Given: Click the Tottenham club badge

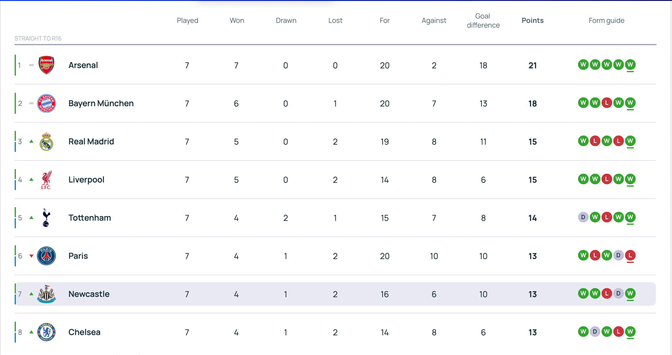Looking at the screenshot, I should (x=46, y=217).
